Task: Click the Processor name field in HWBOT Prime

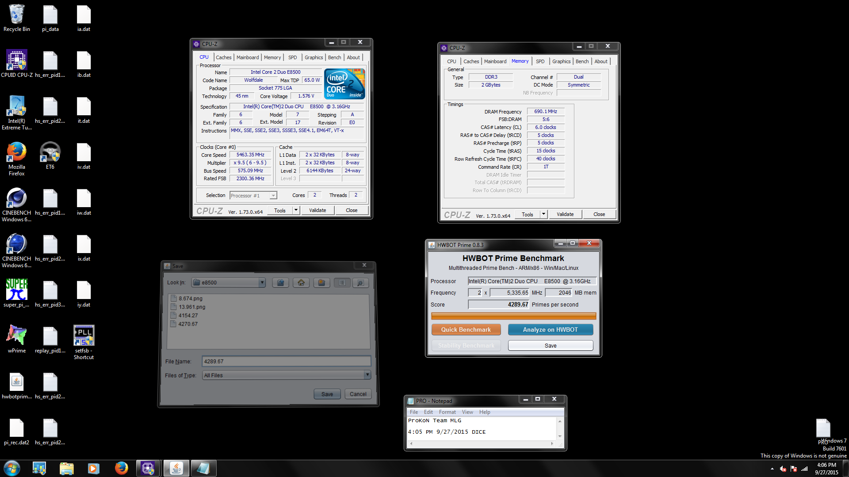Action: 532,281
